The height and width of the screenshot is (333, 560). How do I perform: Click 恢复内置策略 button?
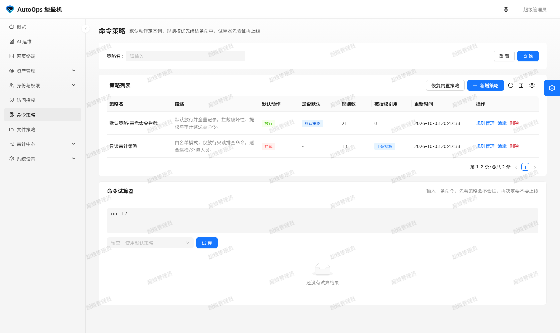(x=445, y=85)
